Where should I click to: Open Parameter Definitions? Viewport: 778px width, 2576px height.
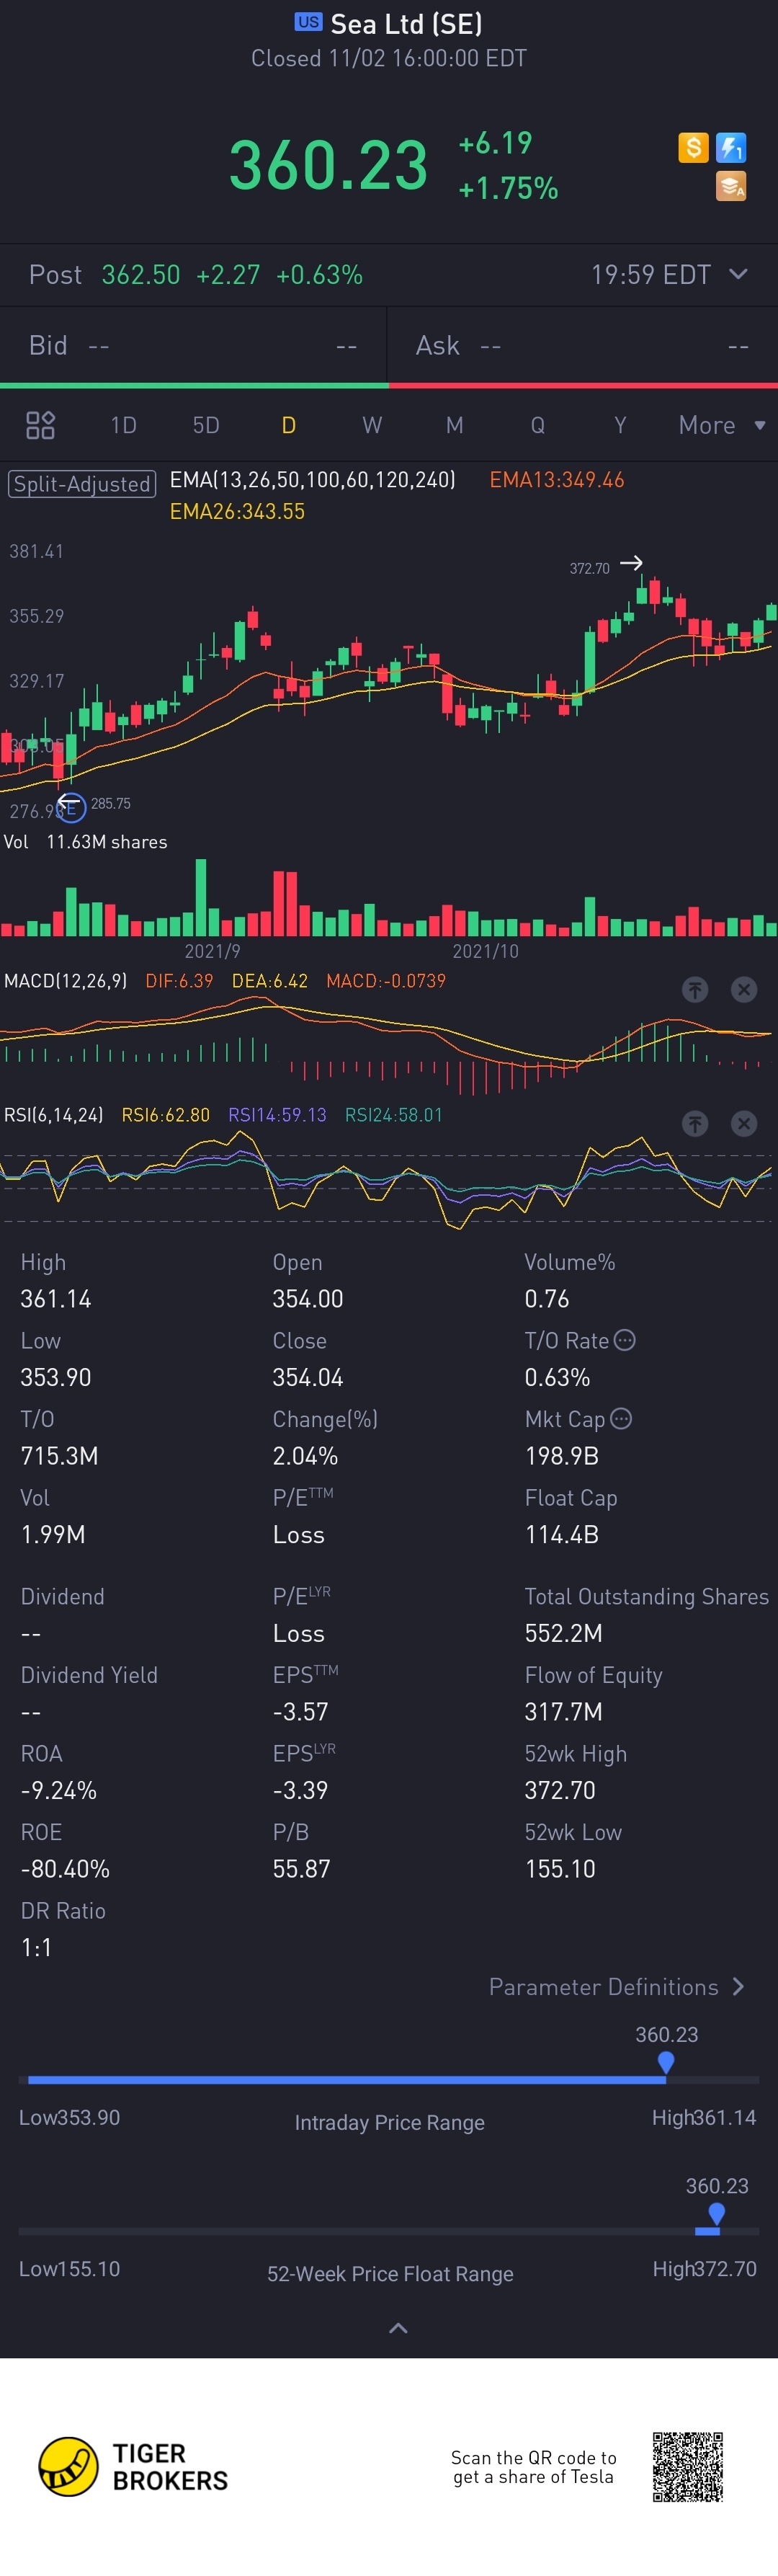click(617, 1987)
